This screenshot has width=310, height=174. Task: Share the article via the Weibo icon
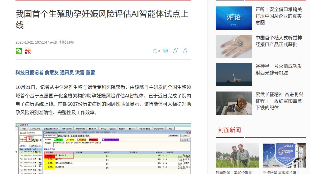pos(28,51)
